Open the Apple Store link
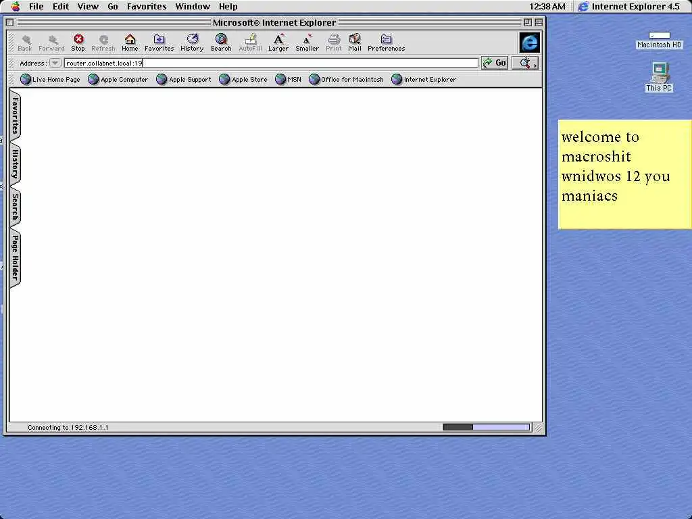Viewport: 692px width, 519px height. 243,80
